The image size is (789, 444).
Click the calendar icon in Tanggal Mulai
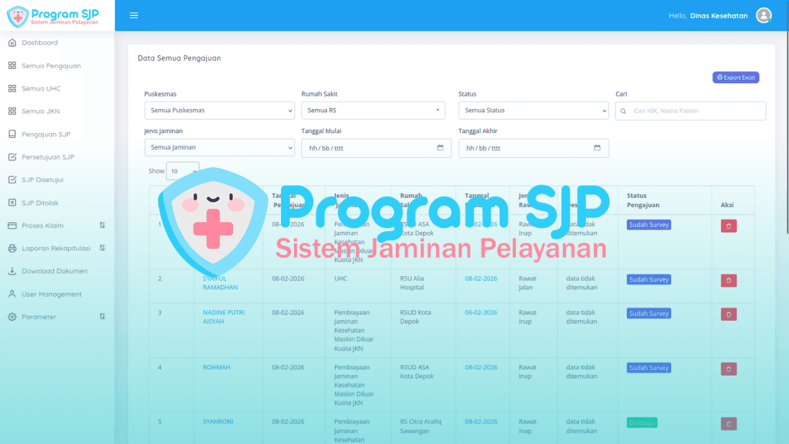pyautogui.click(x=439, y=148)
